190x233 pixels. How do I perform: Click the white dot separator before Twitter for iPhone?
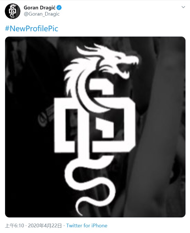click(x=64, y=226)
